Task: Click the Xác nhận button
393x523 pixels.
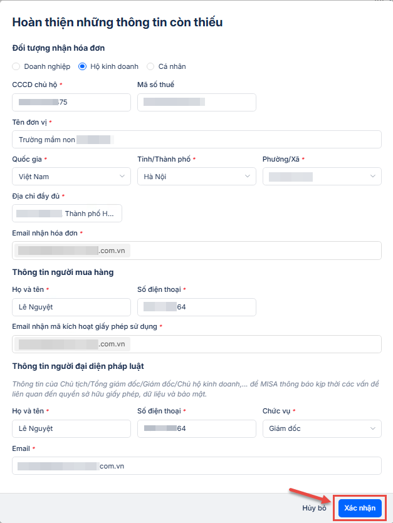Action: (x=359, y=508)
